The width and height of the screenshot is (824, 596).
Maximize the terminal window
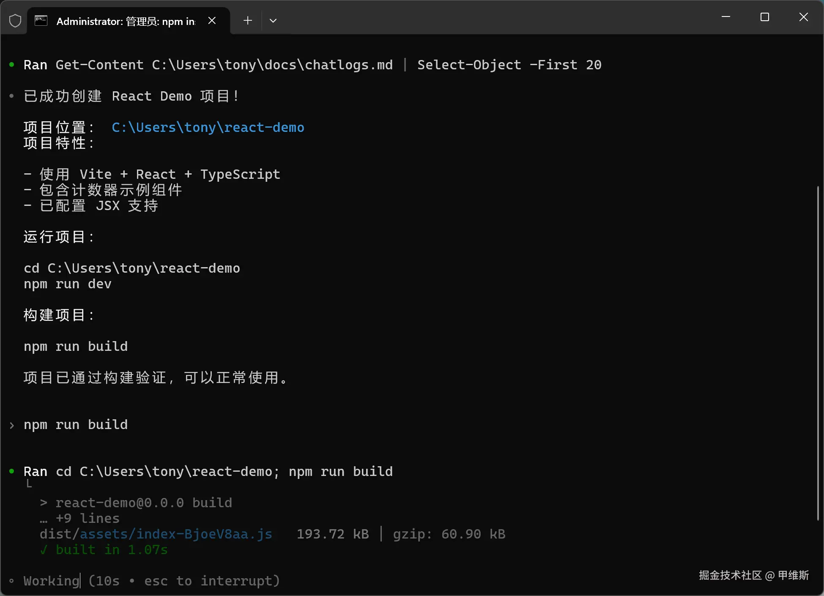(764, 17)
